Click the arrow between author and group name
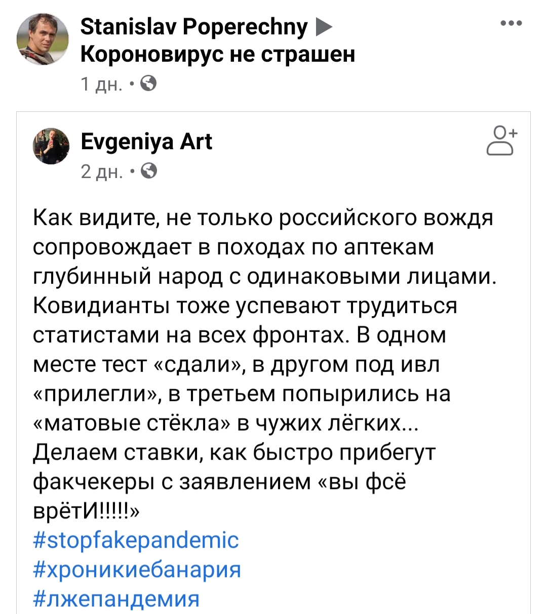This screenshot has height=614, width=547. (324, 27)
